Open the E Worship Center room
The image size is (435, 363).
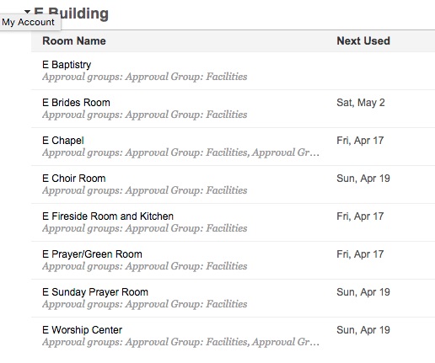pyautogui.click(x=82, y=330)
